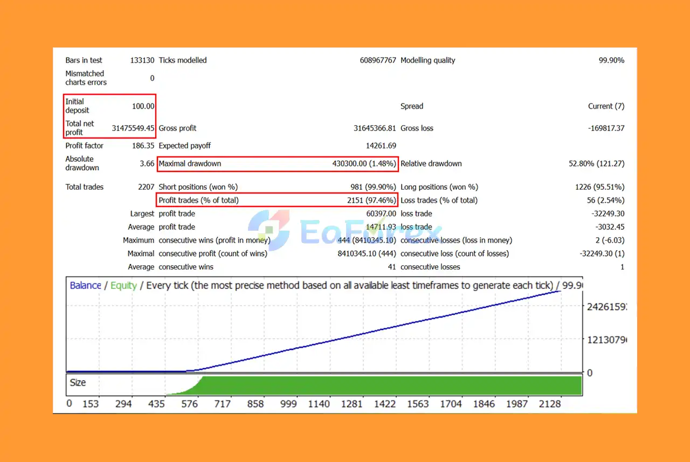Click the Expected payoff label
The width and height of the screenshot is (690, 462).
185,146
